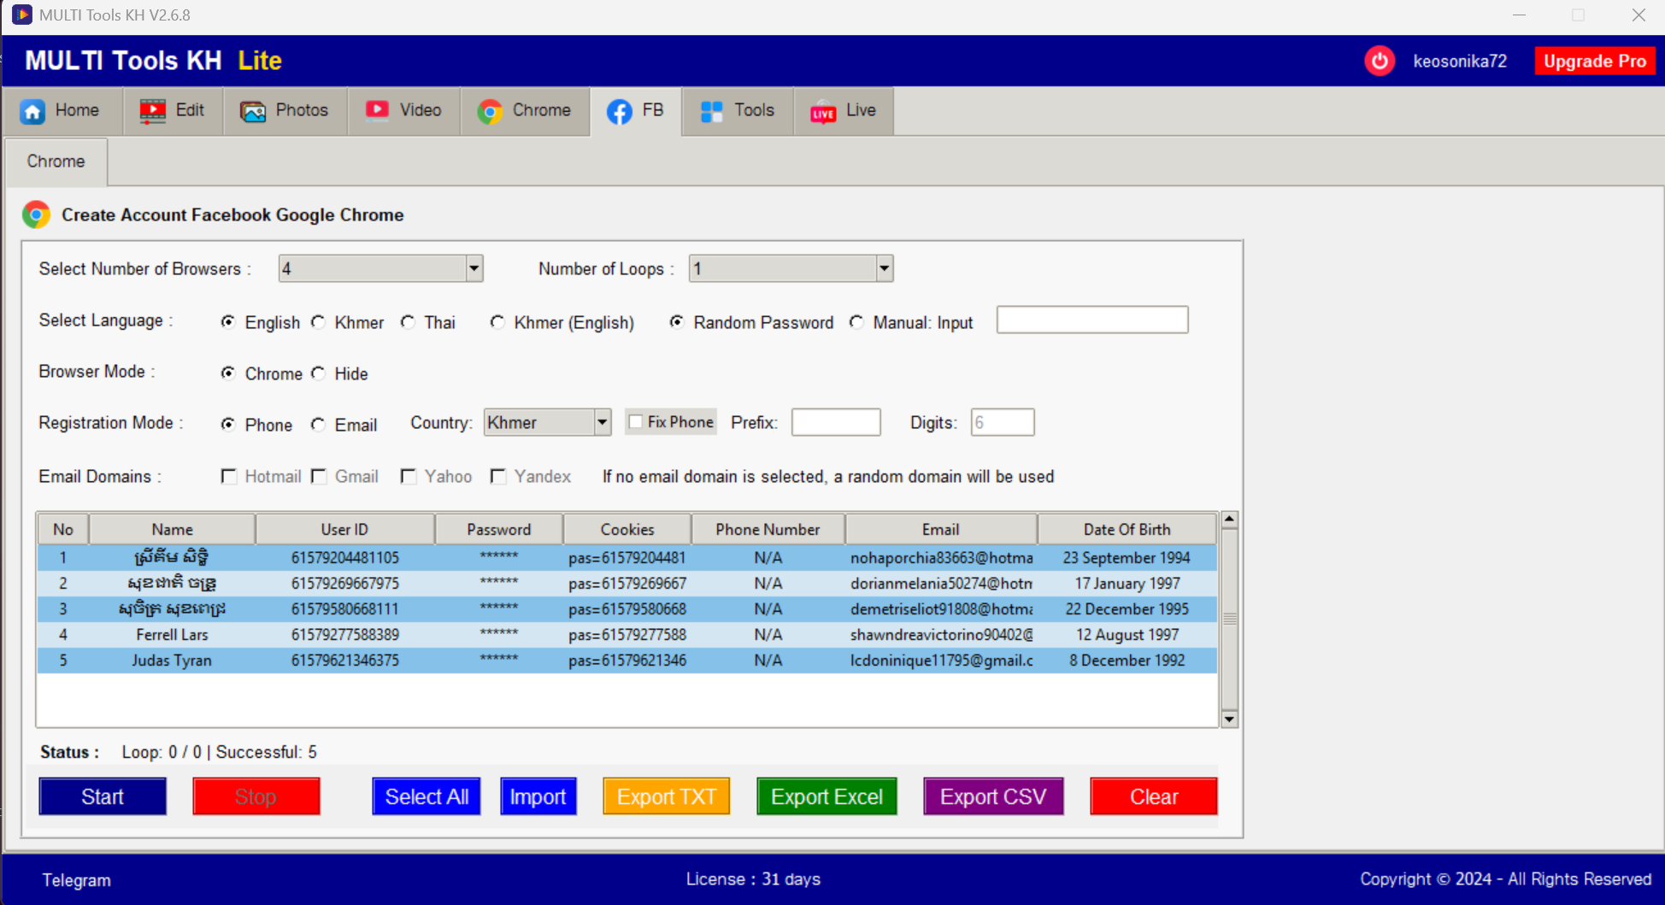The height and width of the screenshot is (905, 1665).
Task: Select the Edit video icon
Action: tap(152, 110)
